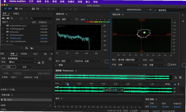Click the Import file icon

coord(8,18)
